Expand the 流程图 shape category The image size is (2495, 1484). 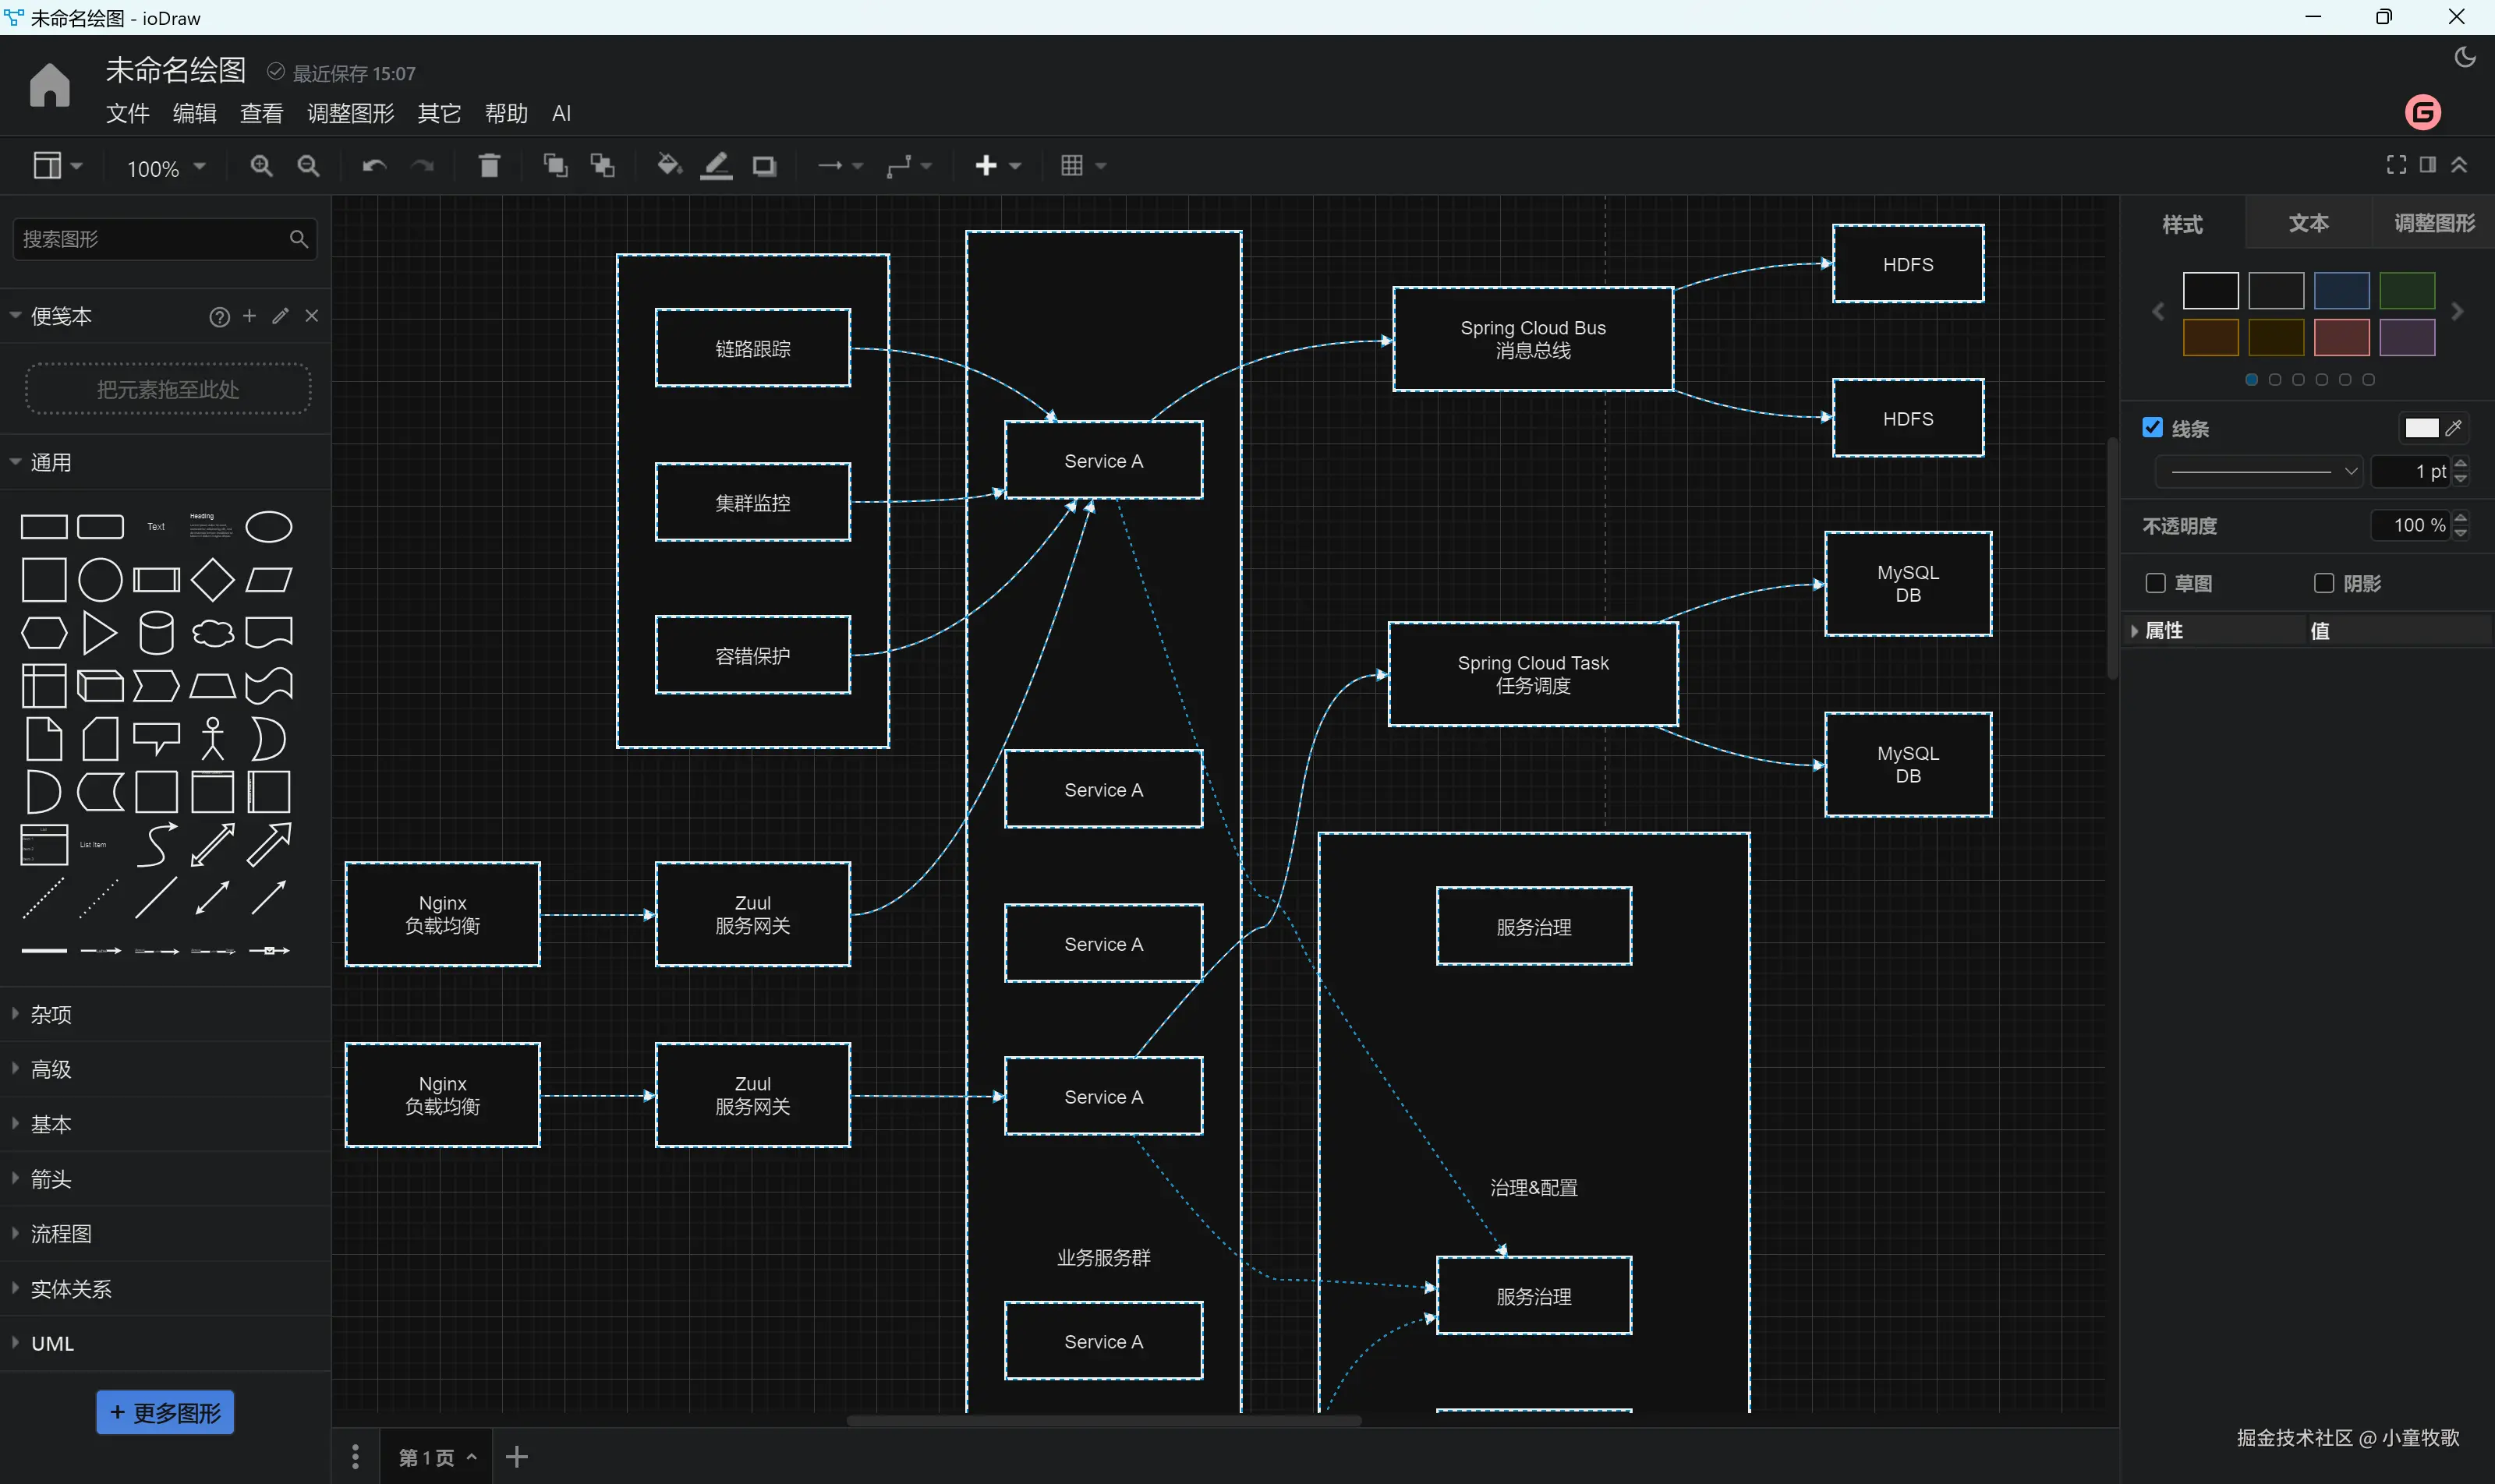(x=60, y=1234)
